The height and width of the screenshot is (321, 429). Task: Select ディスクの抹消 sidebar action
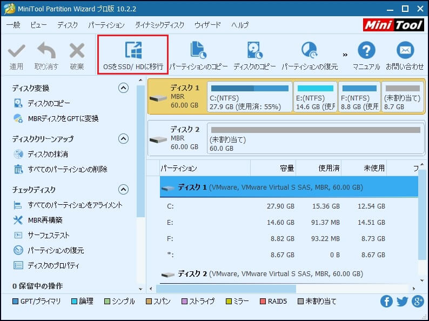(41, 155)
